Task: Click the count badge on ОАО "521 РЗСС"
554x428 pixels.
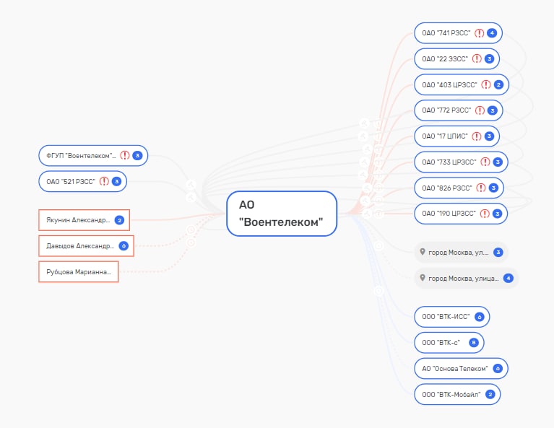Action: coord(116,181)
